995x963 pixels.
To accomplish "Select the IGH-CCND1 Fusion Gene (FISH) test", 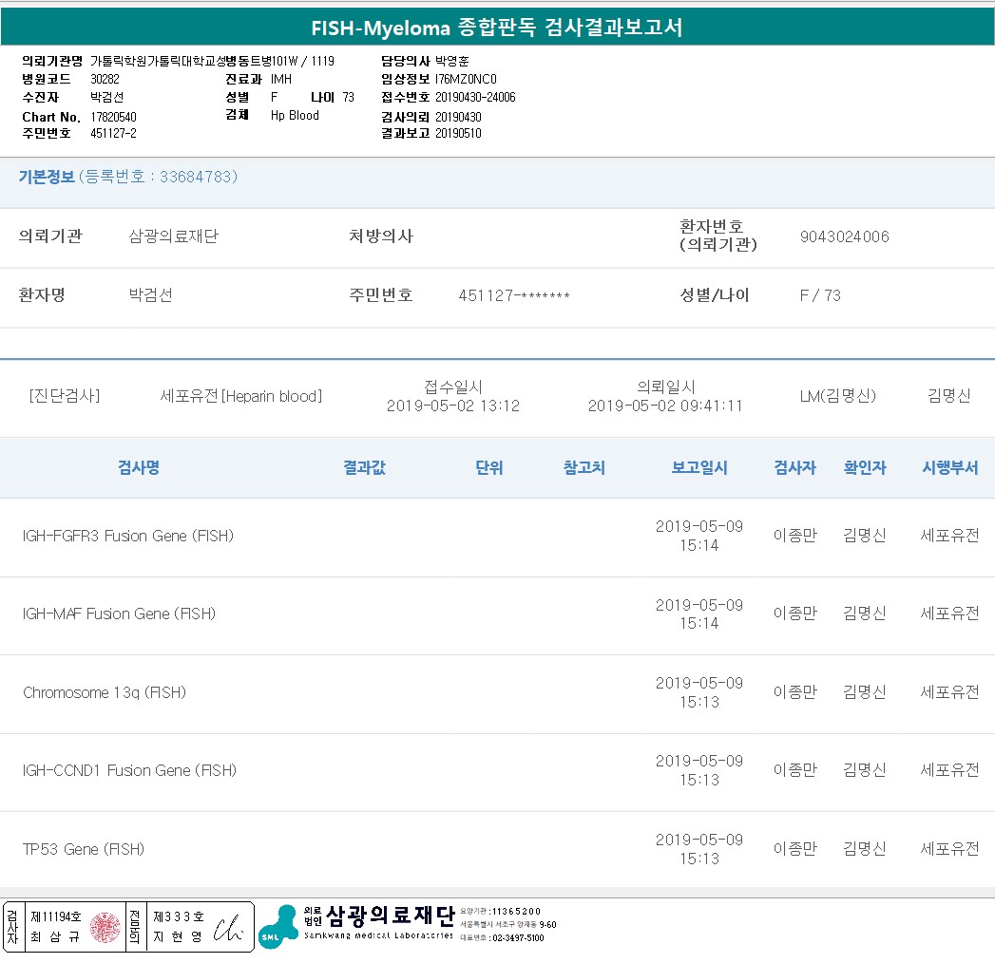I will tap(129, 771).
